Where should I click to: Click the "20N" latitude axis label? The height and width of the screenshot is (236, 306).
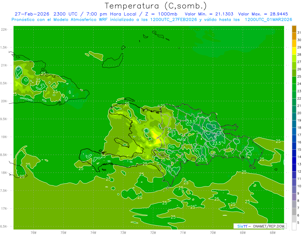pos(4,101)
